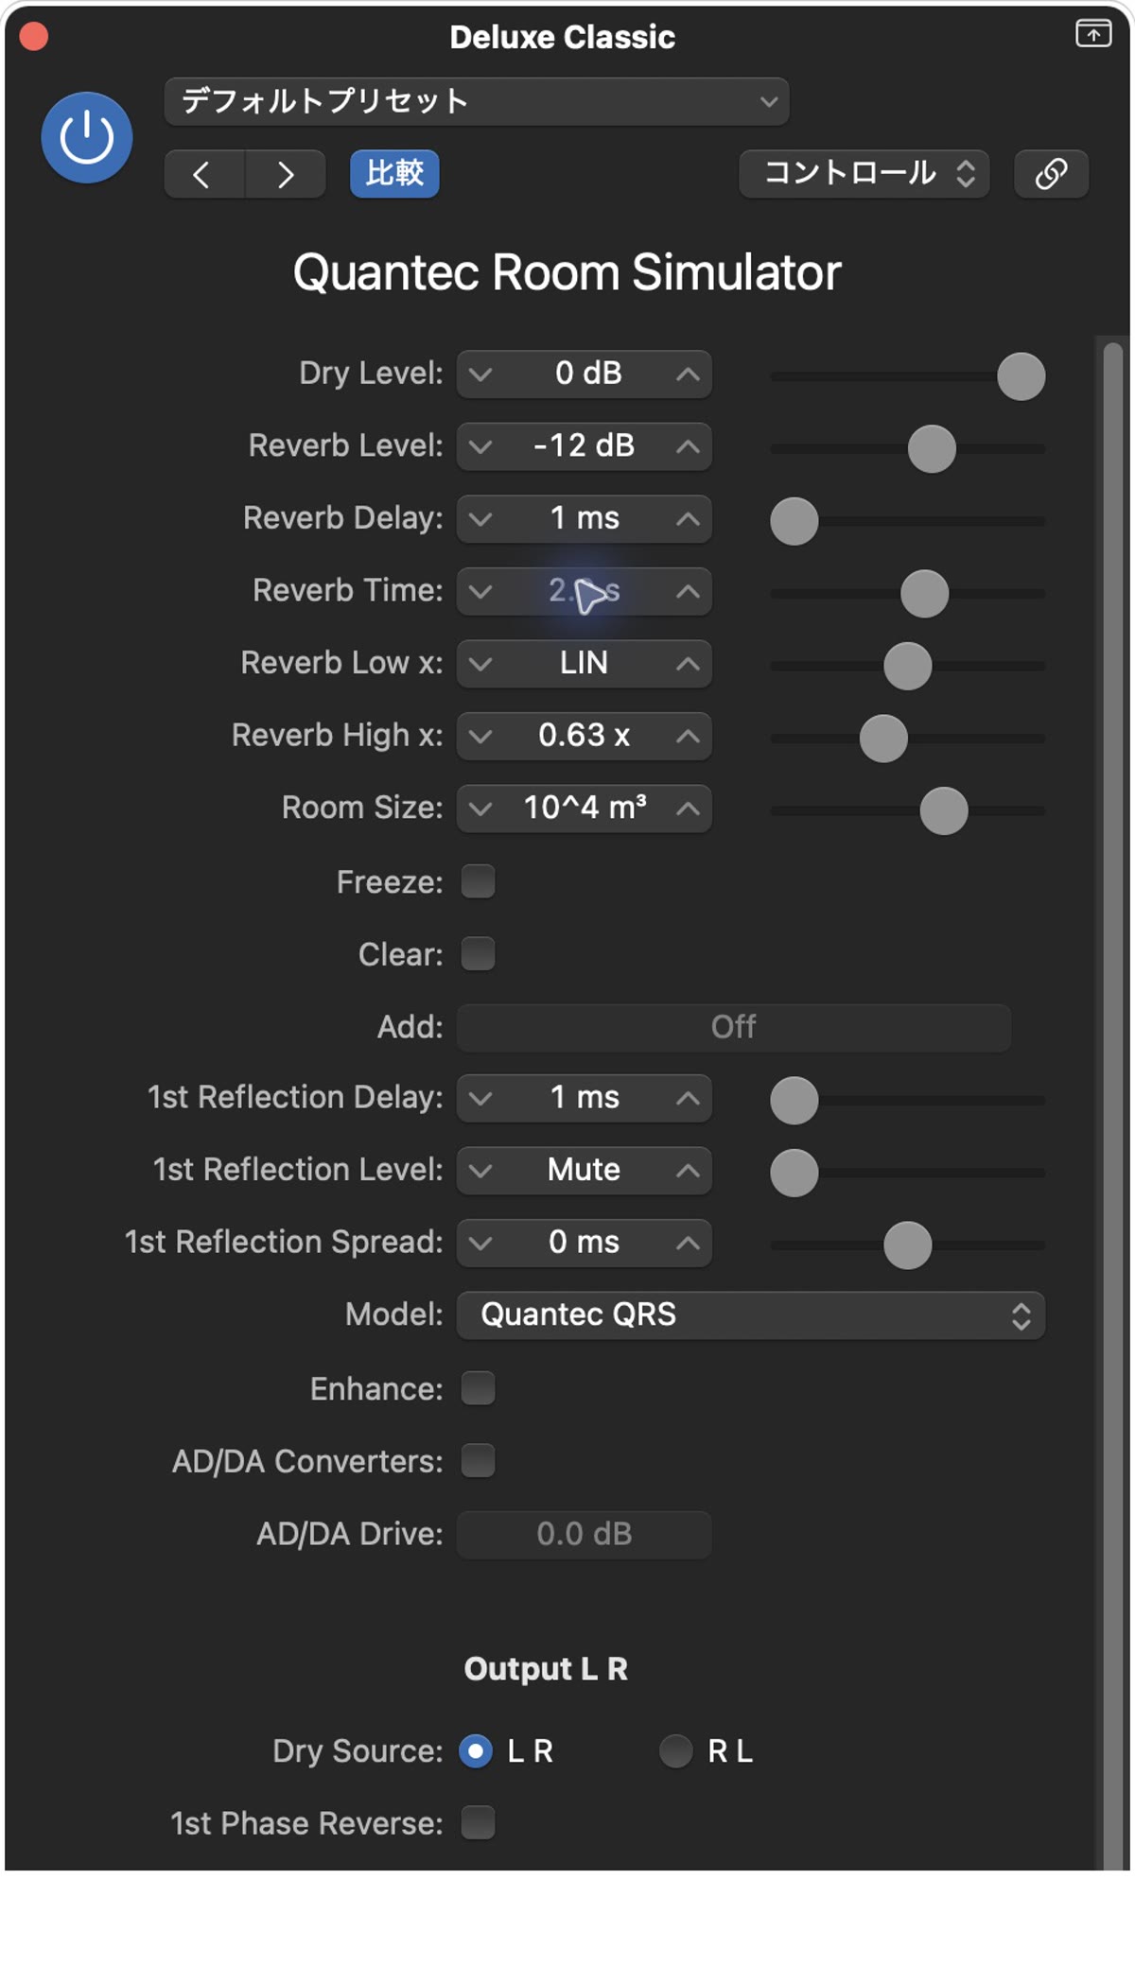Click the 1st Reflection Level slider knob

click(x=794, y=1173)
